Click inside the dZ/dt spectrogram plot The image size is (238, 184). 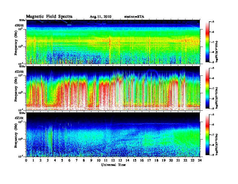pyautogui.click(x=113, y=134)
